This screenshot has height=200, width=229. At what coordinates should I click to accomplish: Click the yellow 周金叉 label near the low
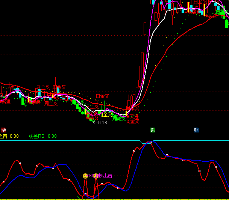106,114
